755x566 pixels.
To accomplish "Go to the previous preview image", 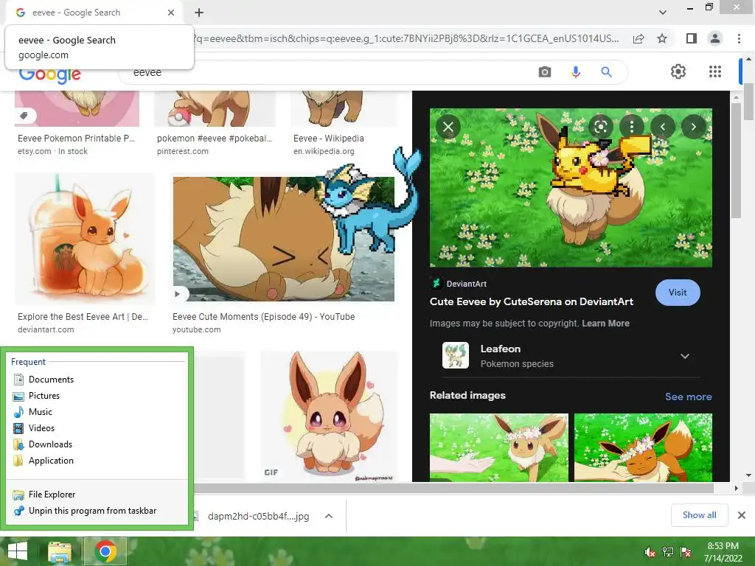I will coord(663,127).
